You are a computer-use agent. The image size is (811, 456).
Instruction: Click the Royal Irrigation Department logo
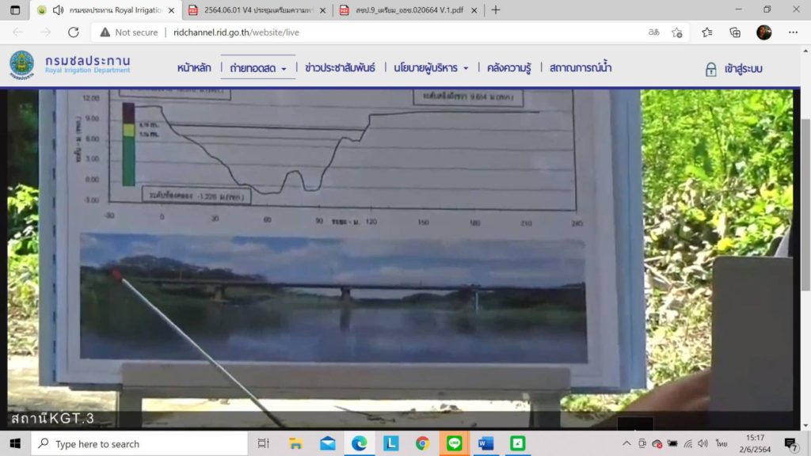(x=22, y=67)
